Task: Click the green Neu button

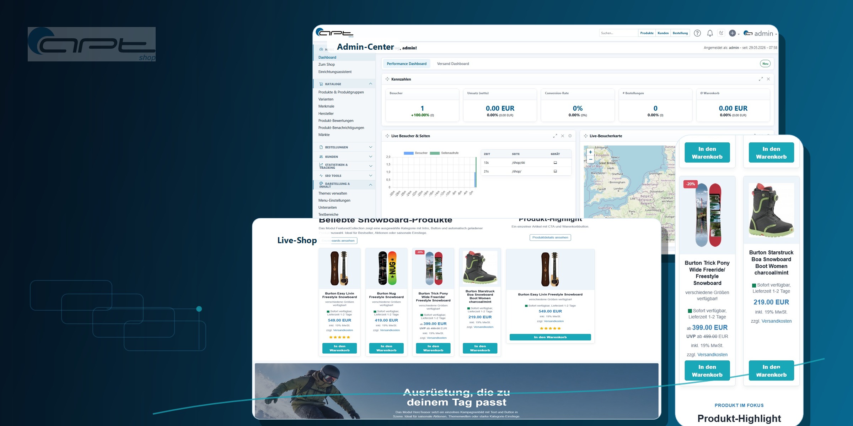Action: tap(765, 64)
